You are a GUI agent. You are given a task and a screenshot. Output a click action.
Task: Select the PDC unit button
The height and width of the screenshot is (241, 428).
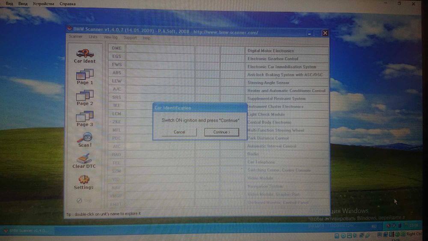(x=116, y=138)
